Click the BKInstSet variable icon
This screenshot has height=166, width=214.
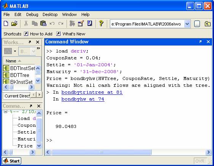coord(6,81)
